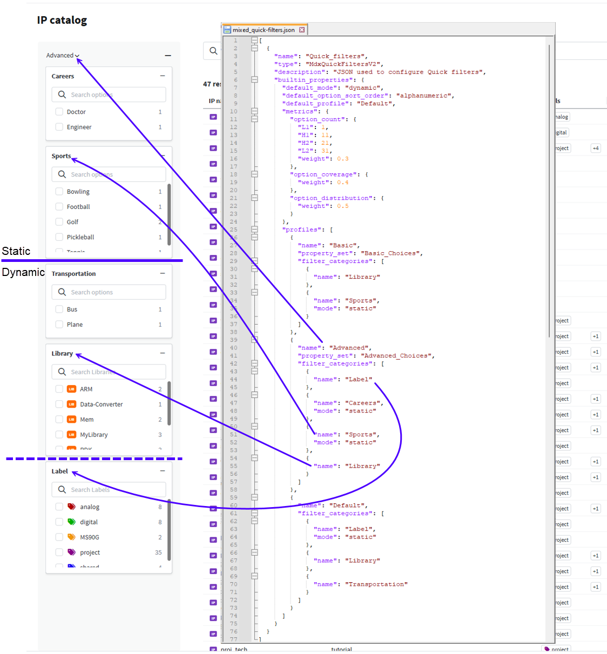607x654 pixels.
Task: Click the orange tag icon beside MS90G
Action: (71, 537)
